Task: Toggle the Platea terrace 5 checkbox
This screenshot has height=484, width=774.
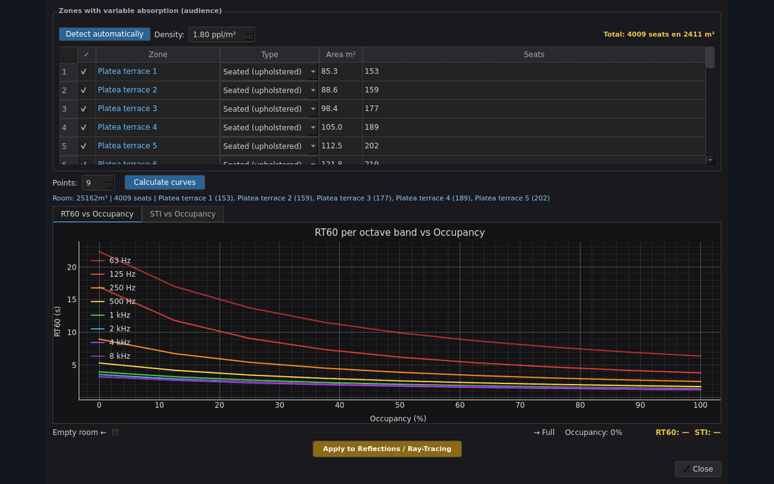Action: (84, 146)
